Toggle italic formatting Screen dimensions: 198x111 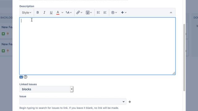pos(44,12)
